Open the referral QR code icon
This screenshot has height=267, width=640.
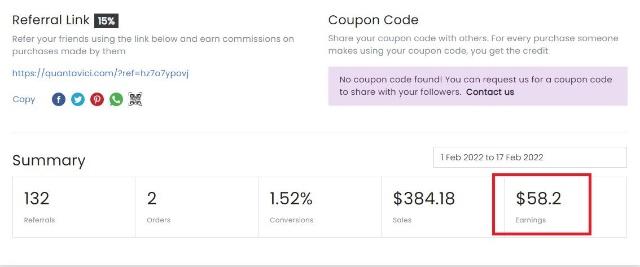[135, 99]
